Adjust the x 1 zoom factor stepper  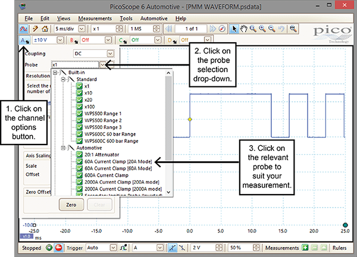pos(119,29)
